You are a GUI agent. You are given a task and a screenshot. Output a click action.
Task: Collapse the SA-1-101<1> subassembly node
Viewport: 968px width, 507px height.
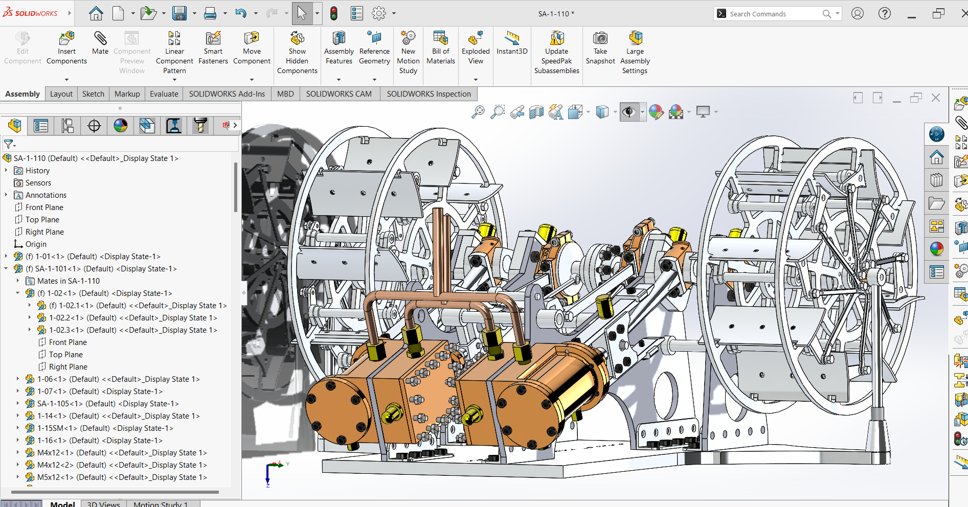pyautogui.click(x=6, y=268)
